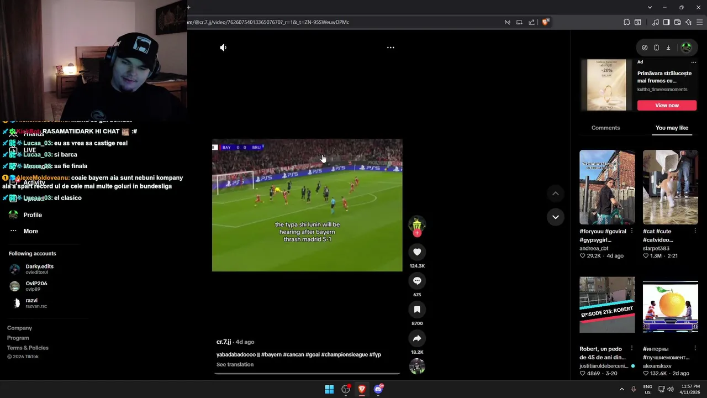707x398 pixels.
Task: Expand Terms & Policies footer section
Action: [x=28, y=348]
